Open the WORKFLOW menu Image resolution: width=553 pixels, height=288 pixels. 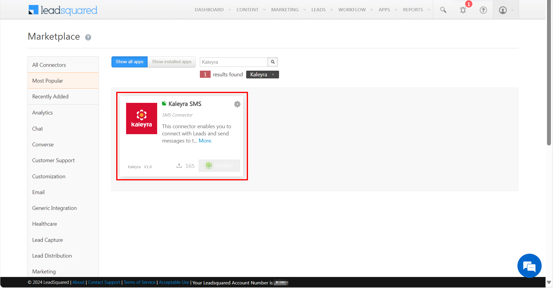(352, 10)
